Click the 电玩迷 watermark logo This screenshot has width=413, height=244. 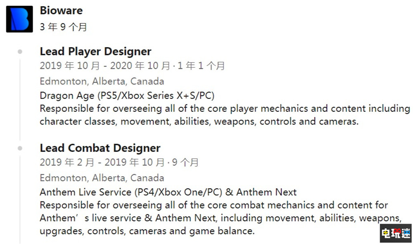pos(395,232)
